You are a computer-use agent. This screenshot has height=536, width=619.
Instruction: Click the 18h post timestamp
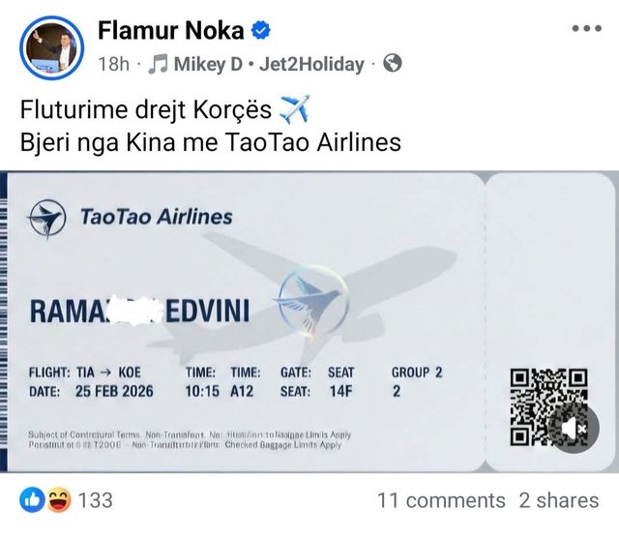click(x=114, y=65)
